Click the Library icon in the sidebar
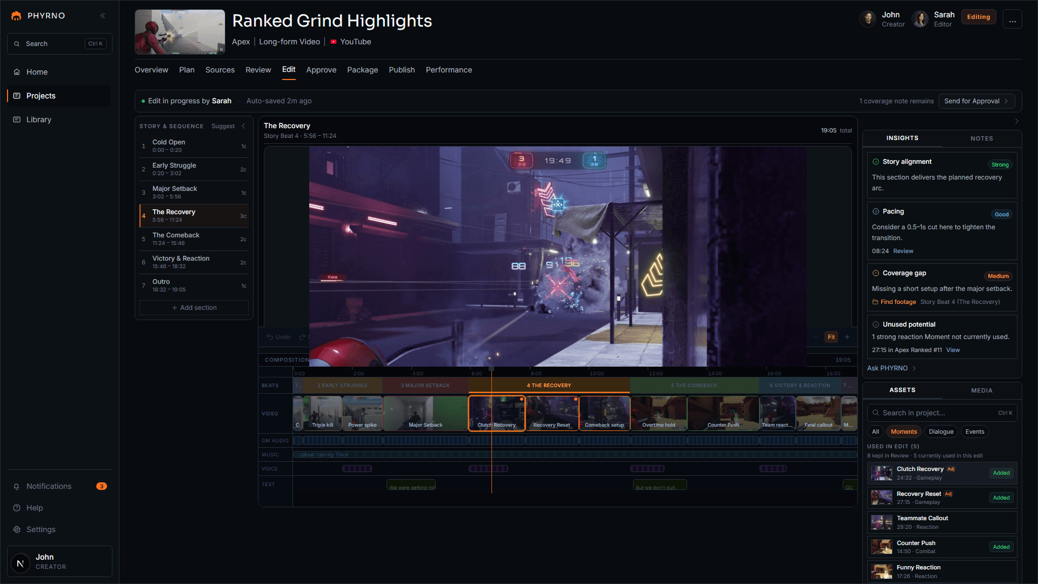This screenshot has height=584, width=1038. coord(17,120)
